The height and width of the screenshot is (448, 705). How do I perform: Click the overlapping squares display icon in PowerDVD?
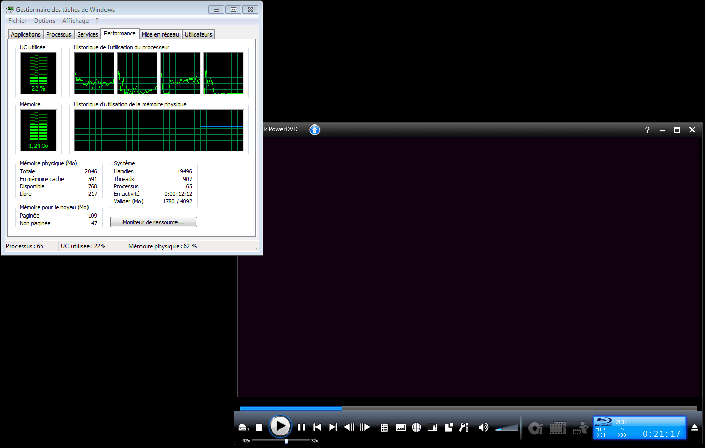tap(448, 427)
